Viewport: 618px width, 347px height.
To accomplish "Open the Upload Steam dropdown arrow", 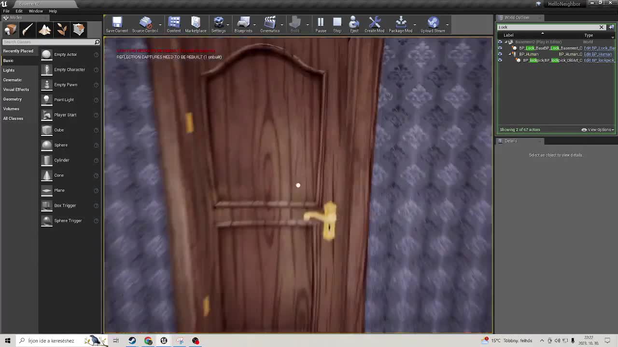I will [448, 24].
